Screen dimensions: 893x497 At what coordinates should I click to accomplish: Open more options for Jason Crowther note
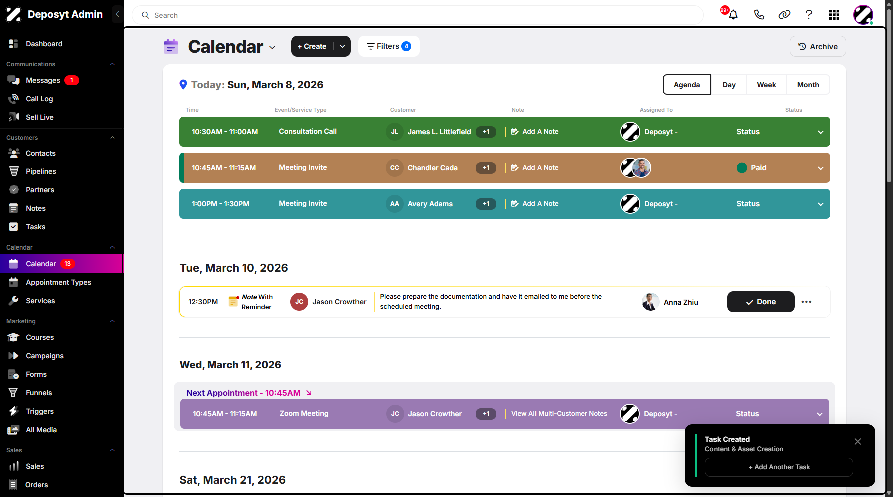(806, 302)
